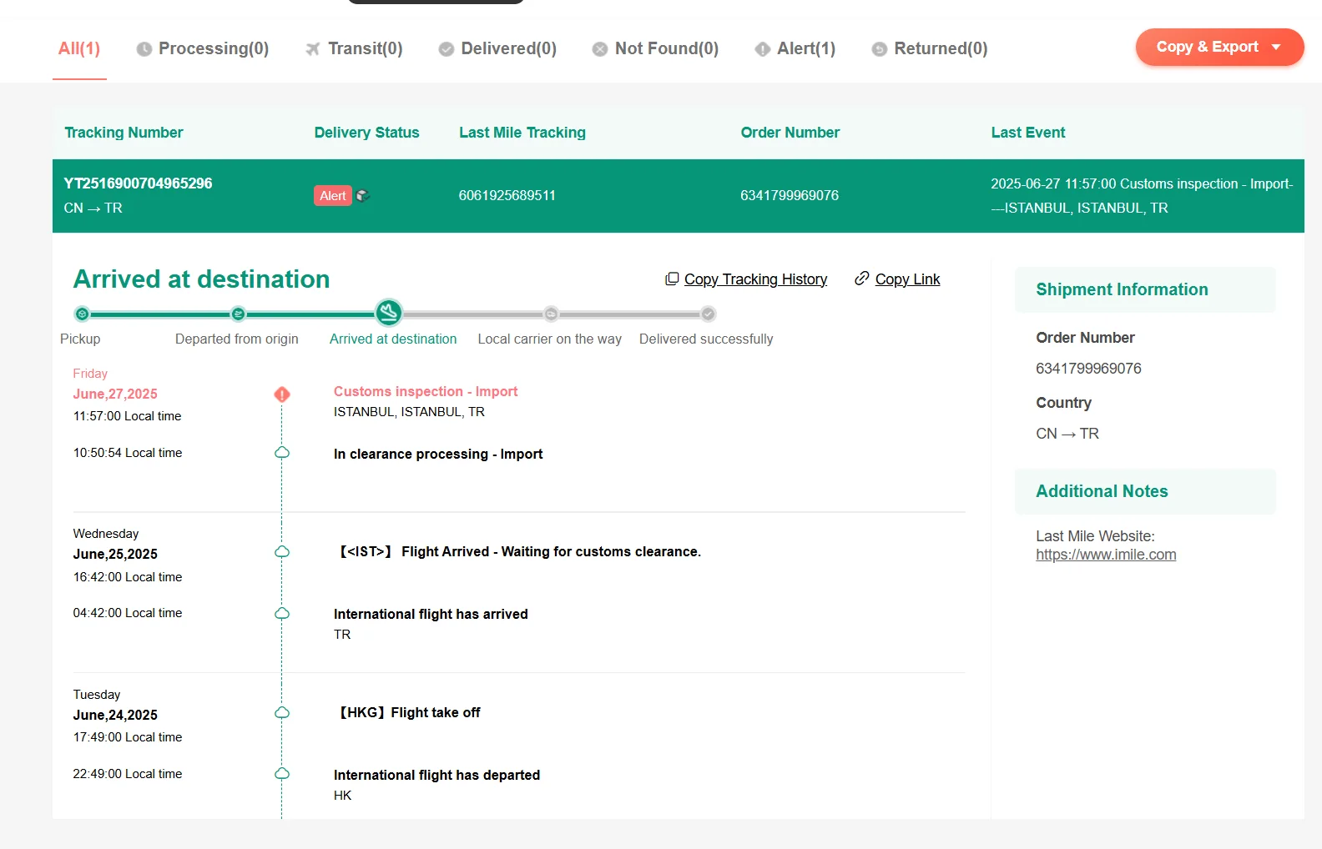This screenshot has height=849, width=1322.
Task: Click the Shipment Information panel heading
Action: pyautogui.click(x=1122, y=289)
